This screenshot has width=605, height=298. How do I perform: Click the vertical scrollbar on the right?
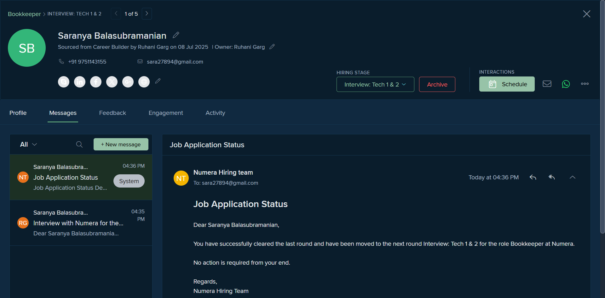point(602,116)
